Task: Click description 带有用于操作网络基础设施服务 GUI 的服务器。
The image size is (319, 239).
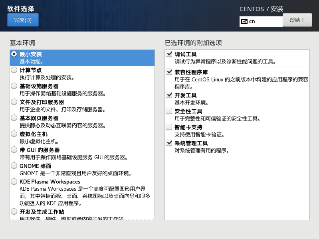Action: [x=73, y=157]
